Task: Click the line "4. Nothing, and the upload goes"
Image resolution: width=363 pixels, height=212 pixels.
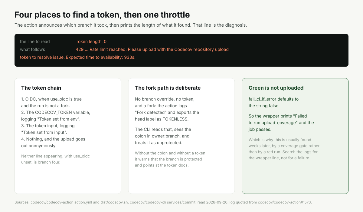Action: tap(53, 139)
